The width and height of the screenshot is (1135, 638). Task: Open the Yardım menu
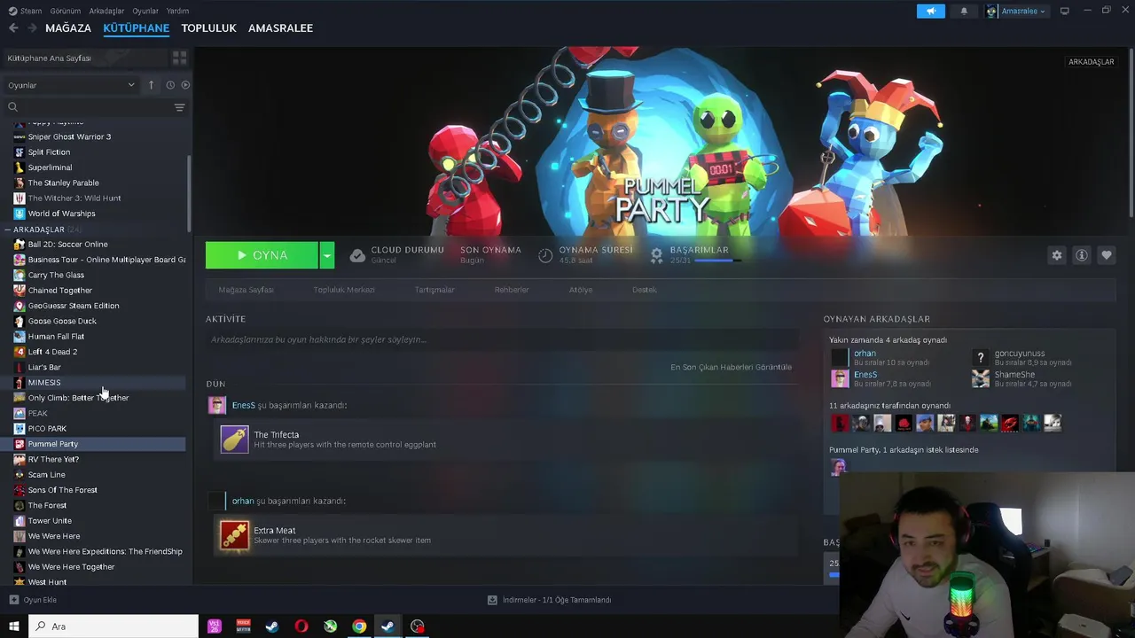(x=177, y=11)
